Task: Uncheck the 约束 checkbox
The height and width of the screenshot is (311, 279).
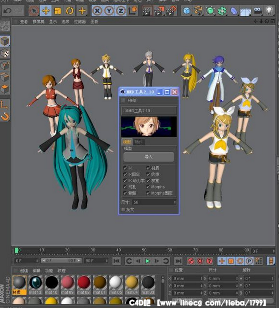Action: point(148,174)
